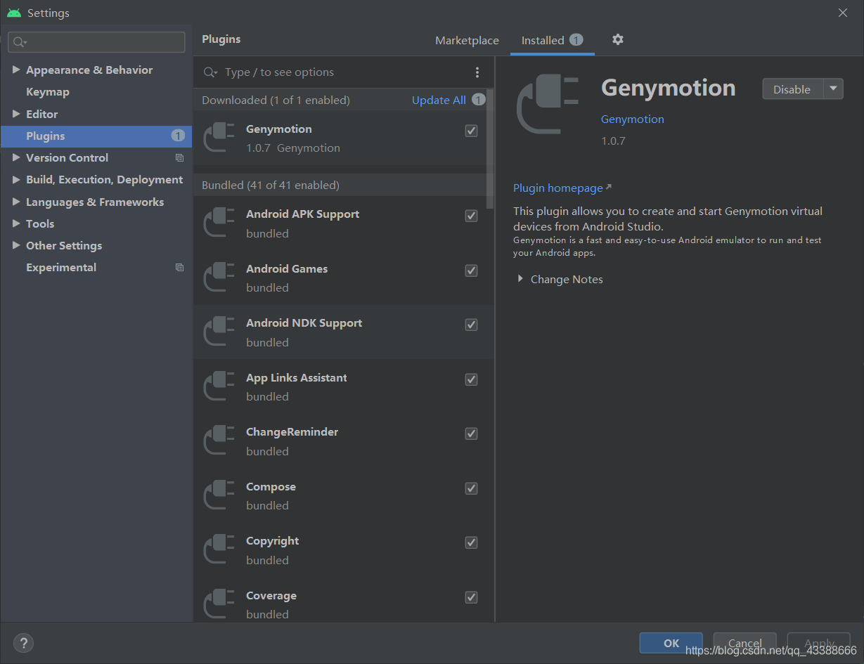Click the OK button

coord(671,643)
